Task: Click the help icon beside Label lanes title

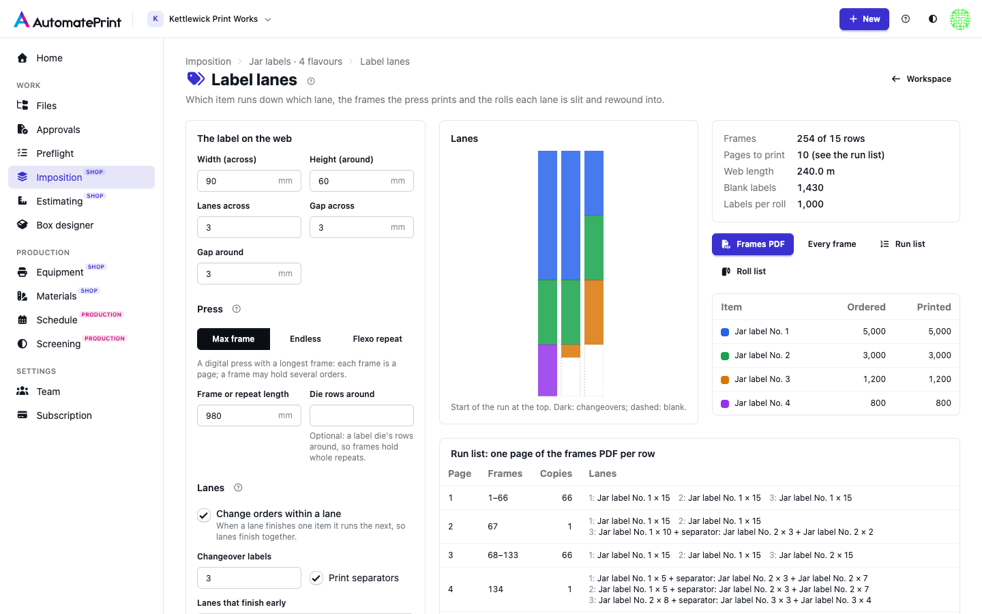Action: pyautogui.click(x=311, y=81)
